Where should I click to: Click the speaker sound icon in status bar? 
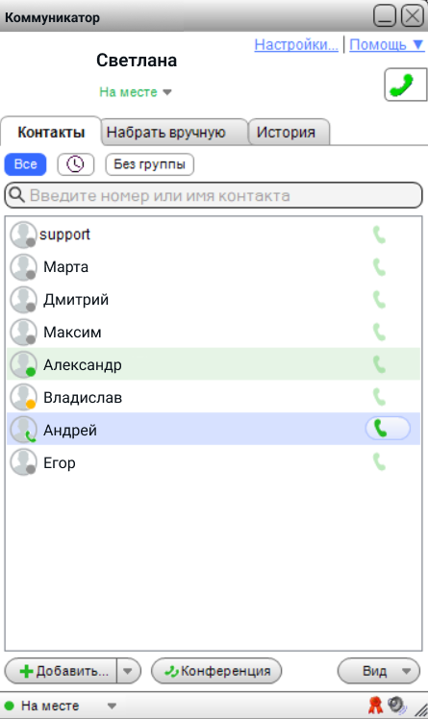coord(396,706)
